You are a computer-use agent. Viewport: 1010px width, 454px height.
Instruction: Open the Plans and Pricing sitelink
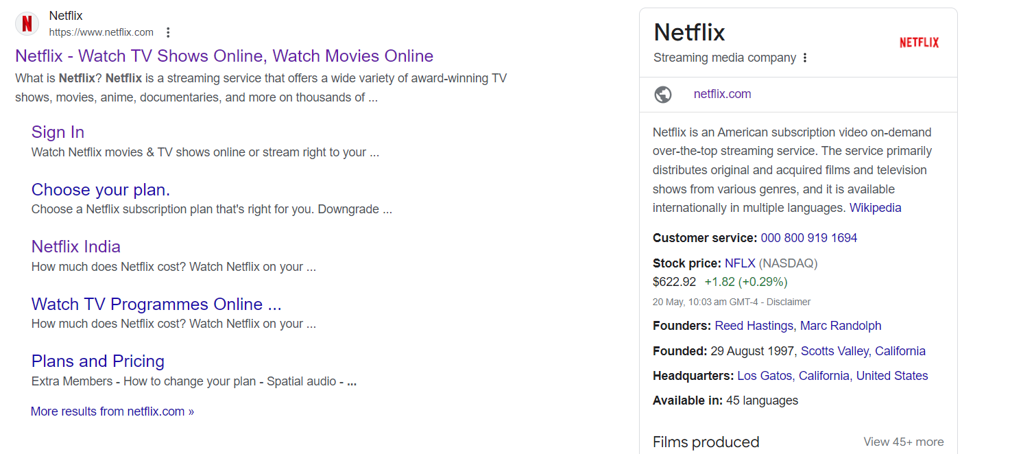pos(97,361)
